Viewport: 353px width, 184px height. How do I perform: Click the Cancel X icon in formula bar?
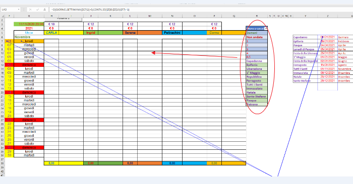coord(30,10)
